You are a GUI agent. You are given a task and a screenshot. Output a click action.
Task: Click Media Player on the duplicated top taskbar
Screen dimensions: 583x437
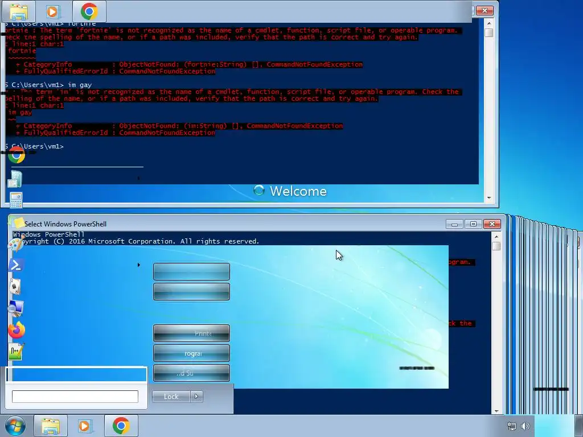point(53,12)
